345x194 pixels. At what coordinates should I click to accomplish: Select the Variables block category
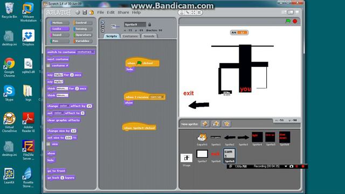point(82,41)
